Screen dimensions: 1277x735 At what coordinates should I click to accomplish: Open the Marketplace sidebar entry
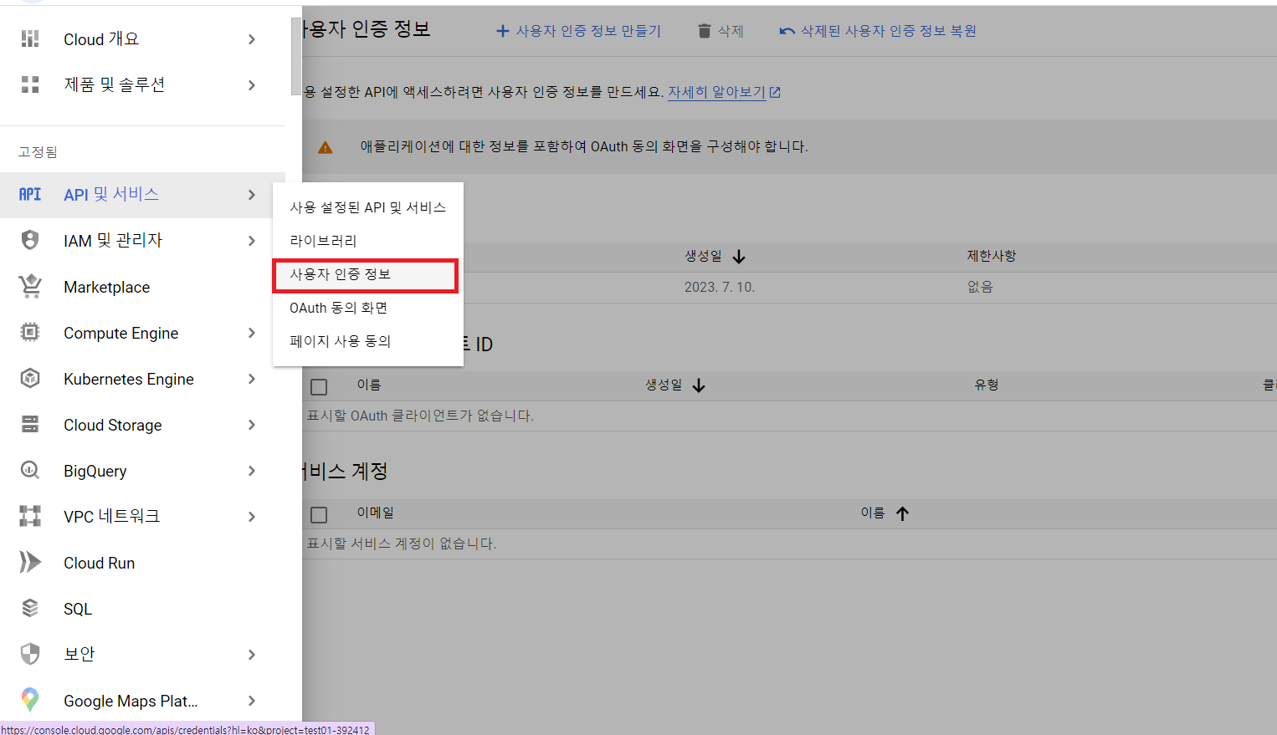coord(142,287)
